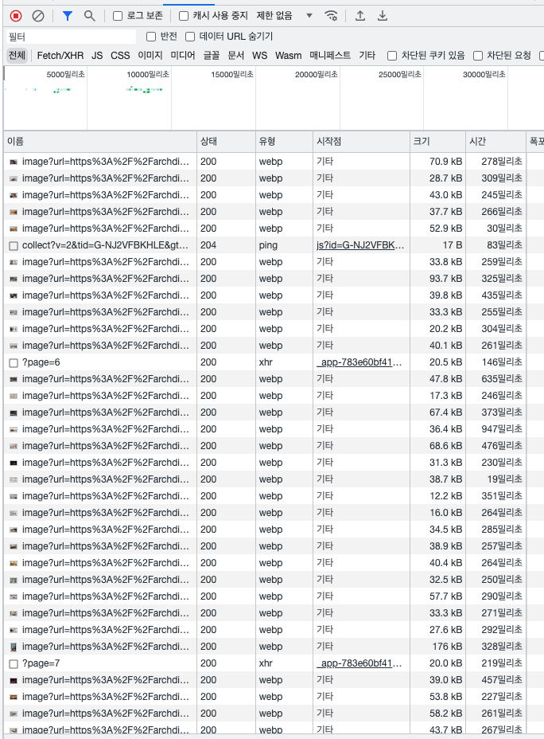Open 제한 없음 throttling dropdown
The width and height of the screenshot is (544, 739).
click(284, 16)
